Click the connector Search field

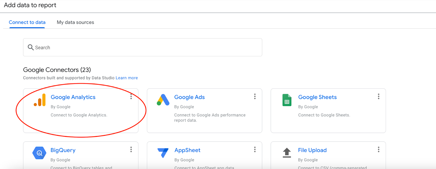pyautogui.click(x=143, y=47)
